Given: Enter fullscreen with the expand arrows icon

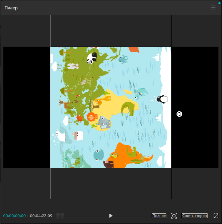Looking at the screenshot, I should click(216, 216).
